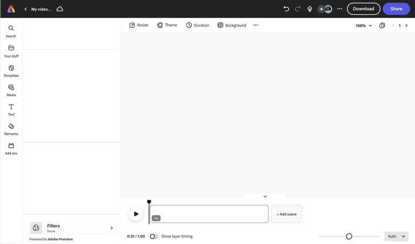Expand the Filters option arrow
The image size is (415, 244).
[x=112, y=228]
